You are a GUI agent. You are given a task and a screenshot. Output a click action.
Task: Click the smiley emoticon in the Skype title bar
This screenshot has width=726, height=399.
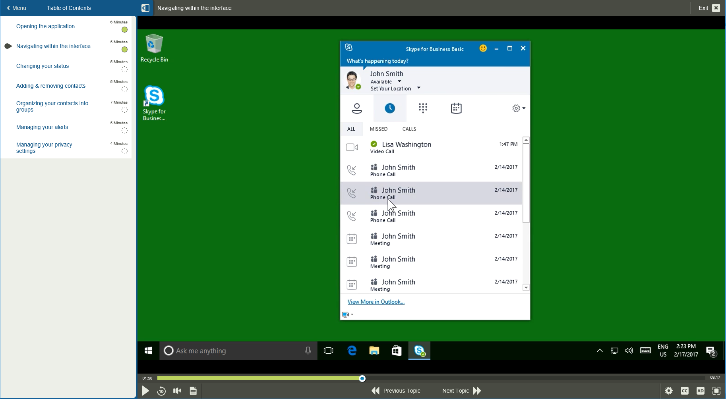tap(483, 48)
